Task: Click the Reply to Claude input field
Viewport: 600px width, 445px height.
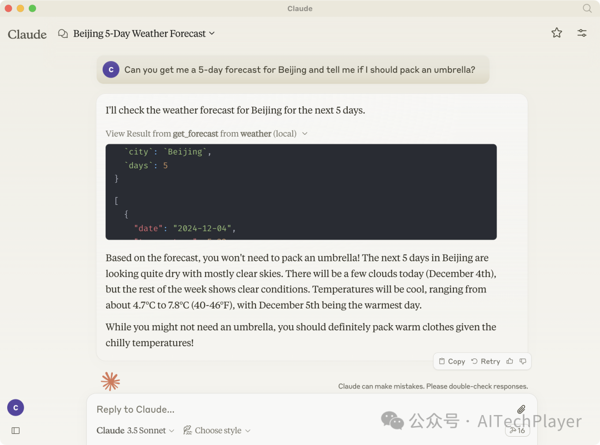Action: [302, 409]
